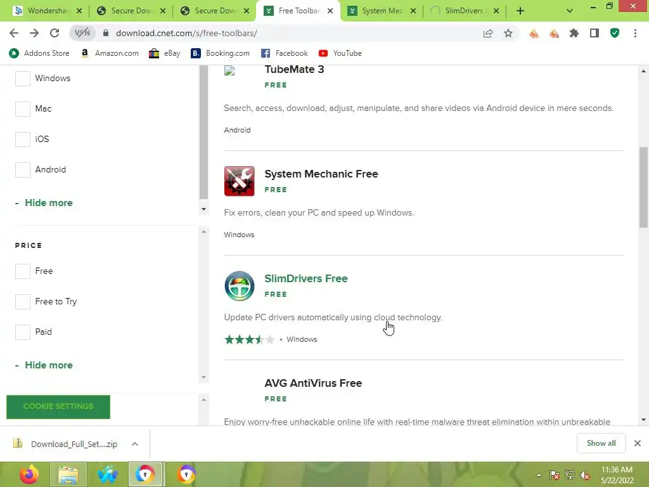Viewport: 649px width, 487px height.
Task: Open the Extensions puzzle icon
Action: pyautogui.click(x=574, y=33)
